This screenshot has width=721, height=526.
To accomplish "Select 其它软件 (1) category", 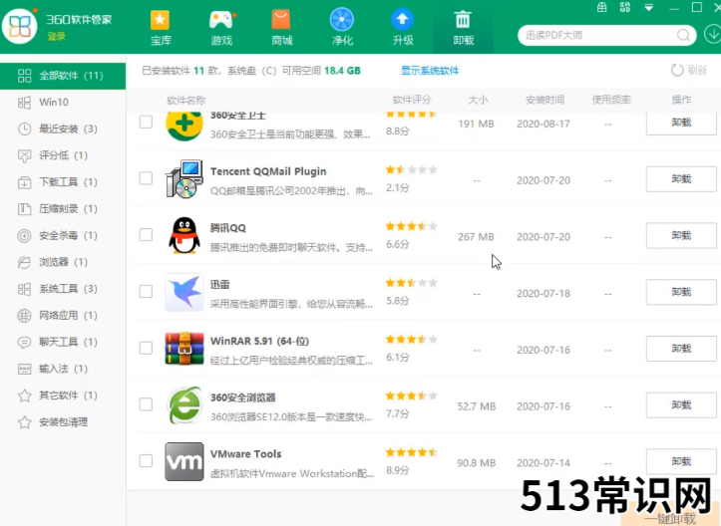I will (63, 395).
